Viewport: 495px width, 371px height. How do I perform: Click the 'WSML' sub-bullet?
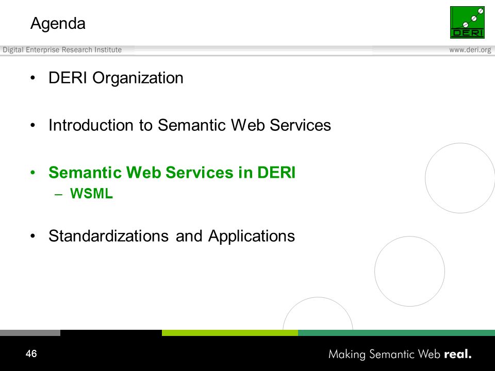[91, 193]
